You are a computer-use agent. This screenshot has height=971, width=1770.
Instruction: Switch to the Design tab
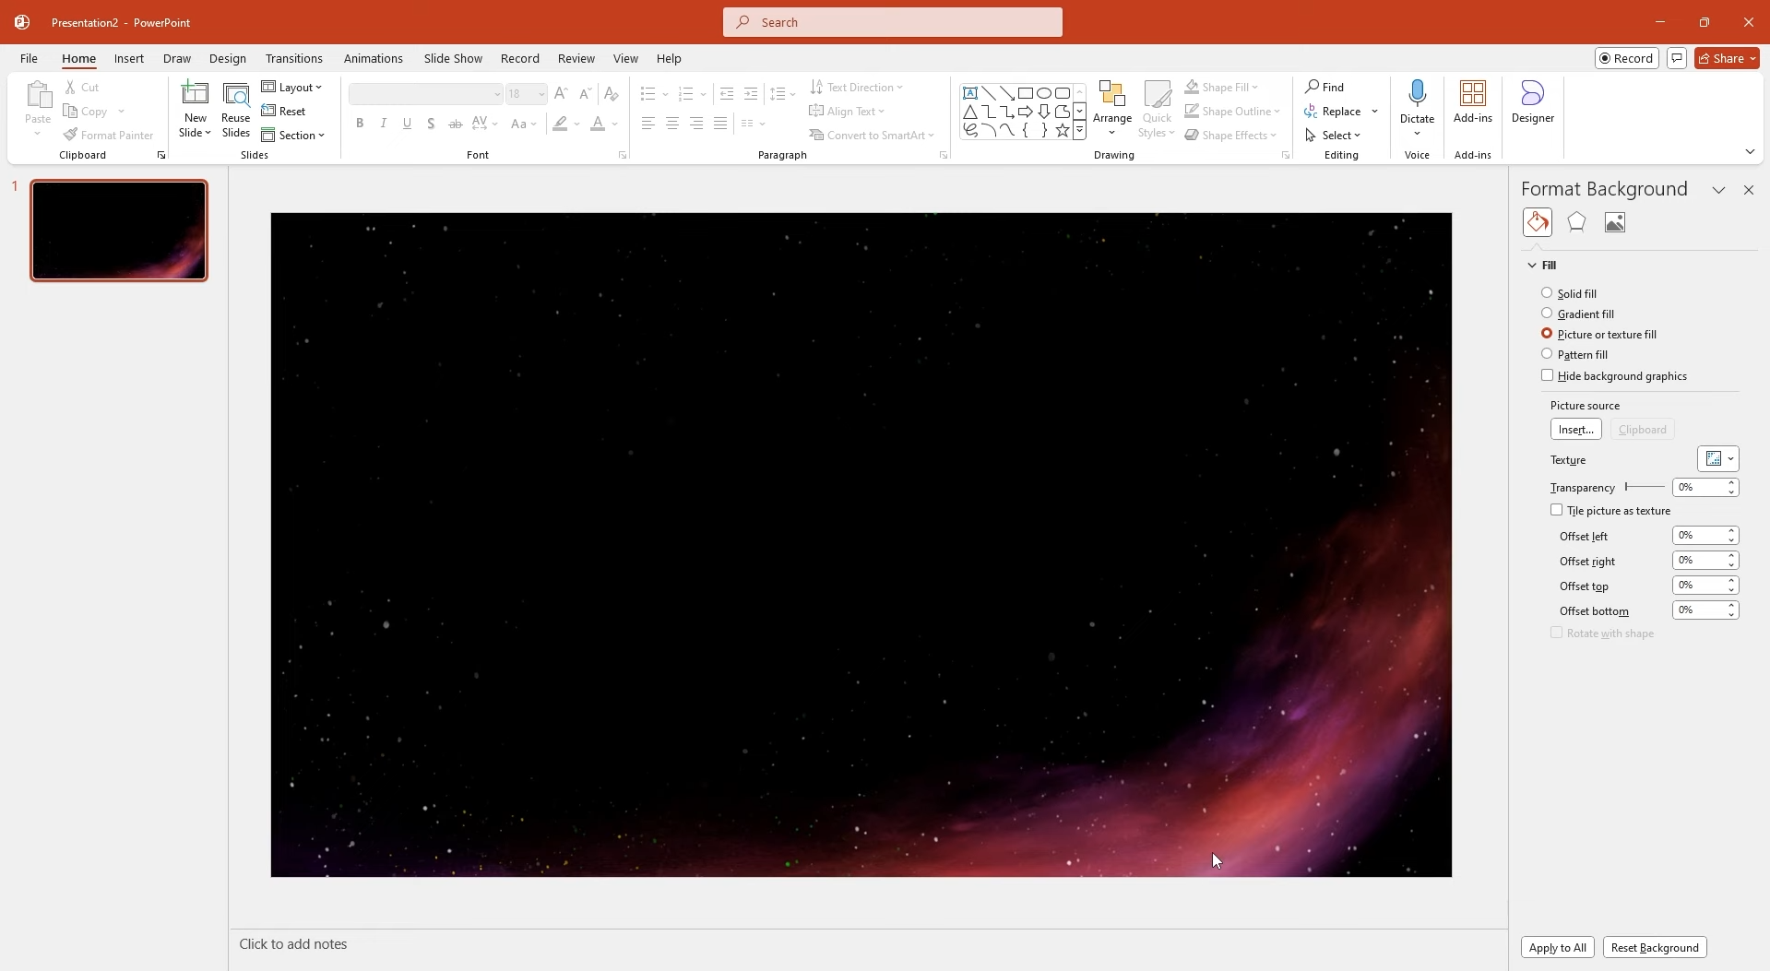(228, 58)
